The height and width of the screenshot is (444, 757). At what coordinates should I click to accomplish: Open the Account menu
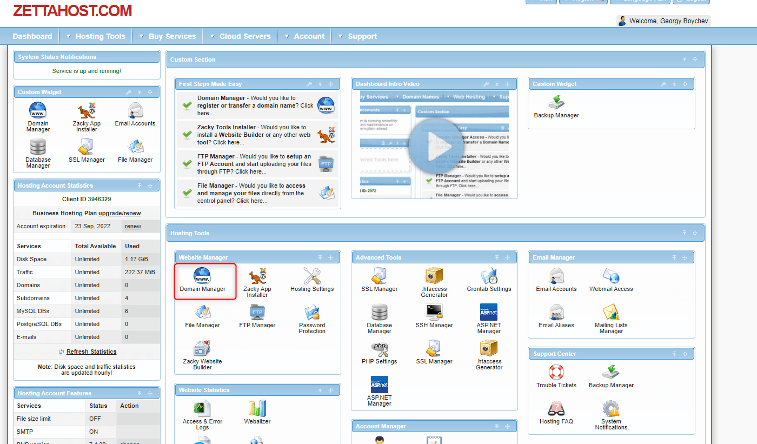pyautogui.click(x=304, y=36)
